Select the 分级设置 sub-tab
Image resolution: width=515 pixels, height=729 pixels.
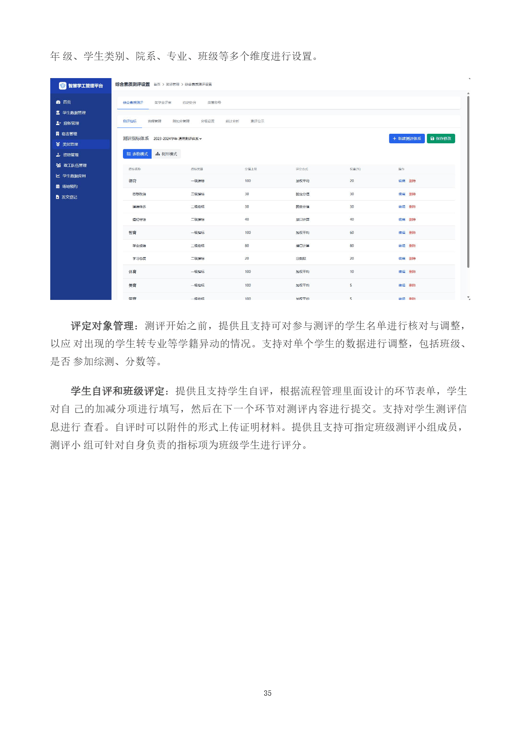pyautogui.click(x=208, y=121)
